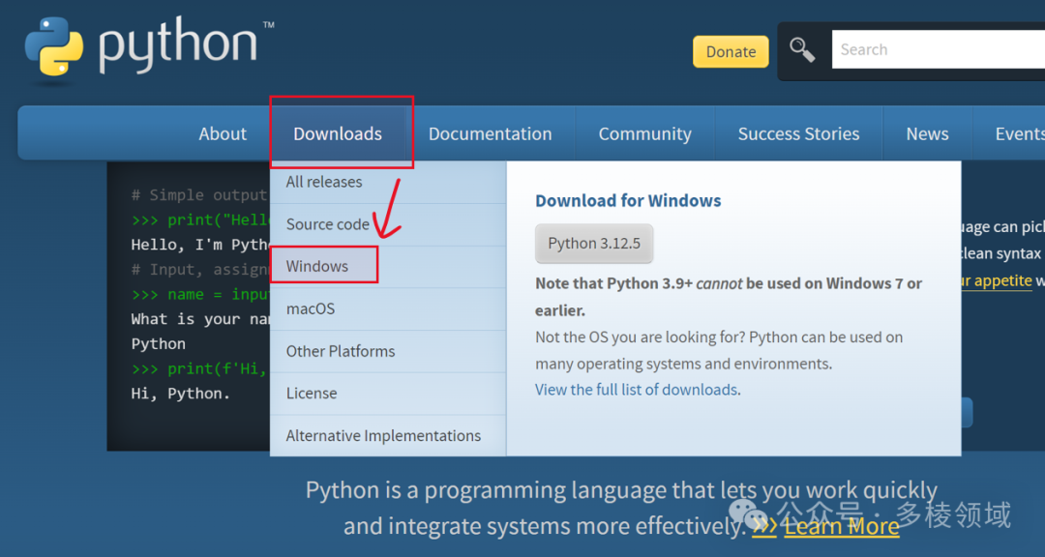Screen dimensions: 1045x557
Task: Click the 'What is your' prompt output line
Action: [x=200, y=319]
